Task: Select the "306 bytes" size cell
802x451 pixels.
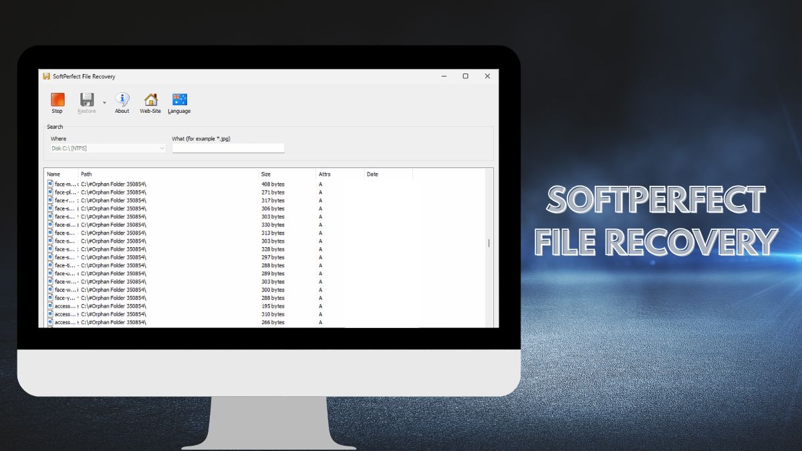Action: (x=273, y=208)
